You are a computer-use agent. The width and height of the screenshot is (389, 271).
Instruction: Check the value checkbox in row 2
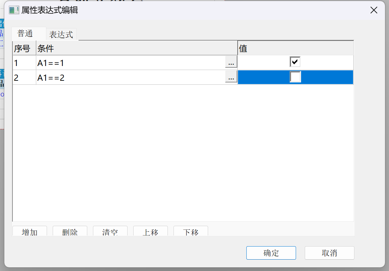[295, 77]
